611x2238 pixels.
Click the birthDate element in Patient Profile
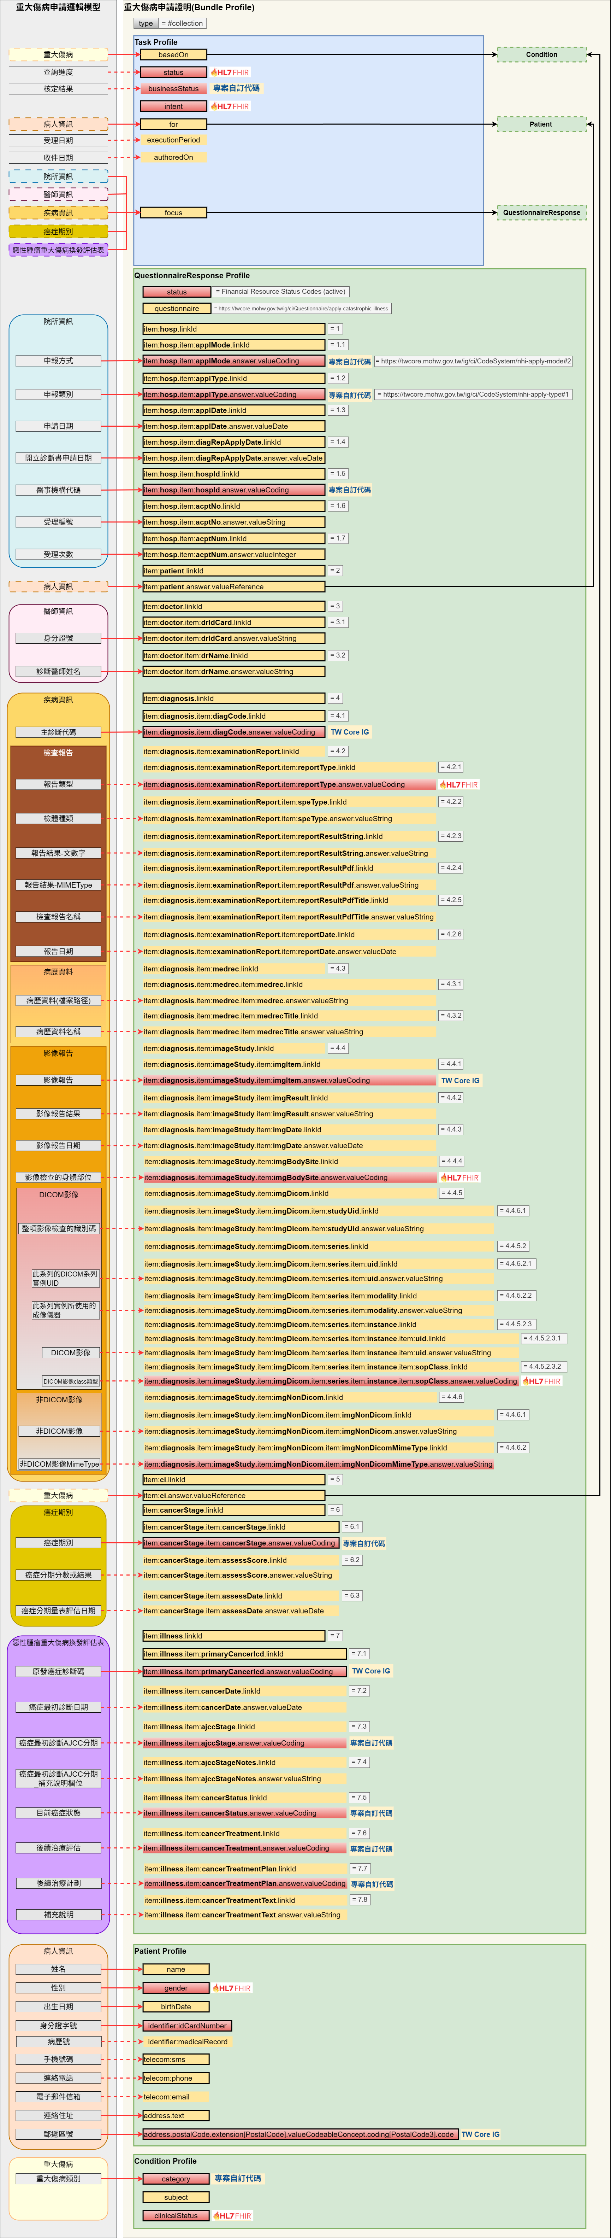[176, 2007]
